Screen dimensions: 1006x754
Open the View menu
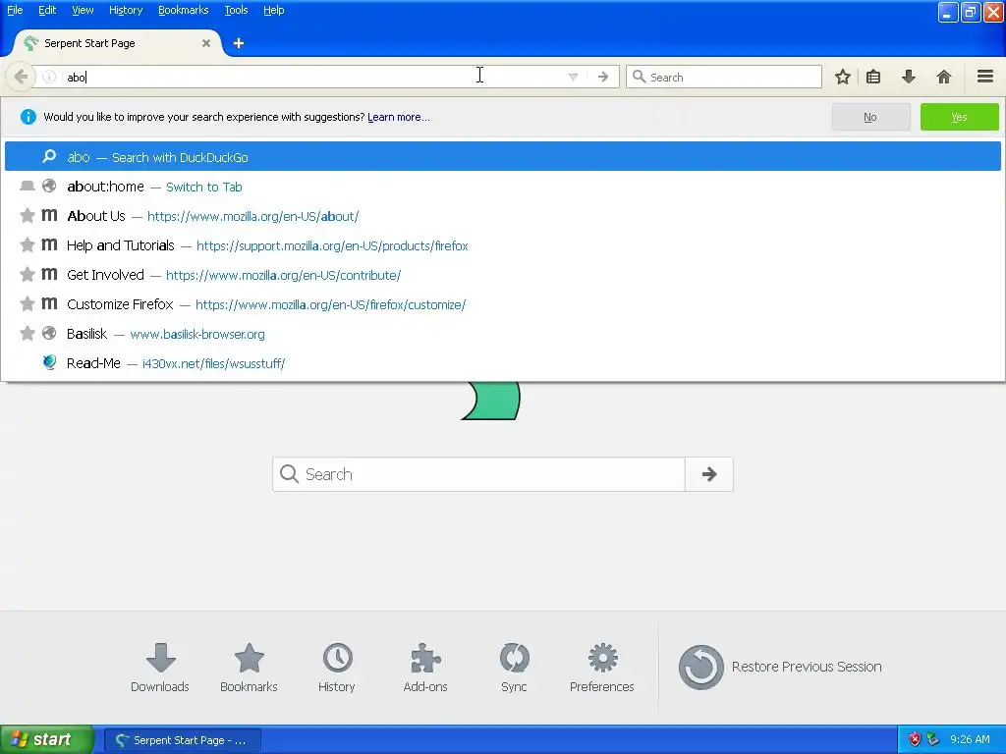[x=83, y=10]
